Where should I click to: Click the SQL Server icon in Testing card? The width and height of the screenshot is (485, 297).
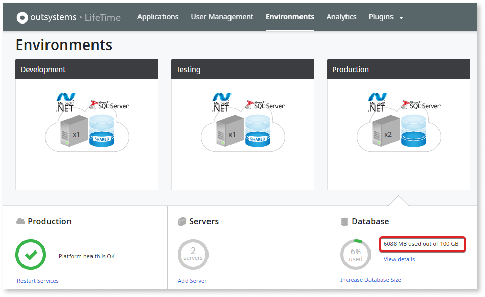264,104
